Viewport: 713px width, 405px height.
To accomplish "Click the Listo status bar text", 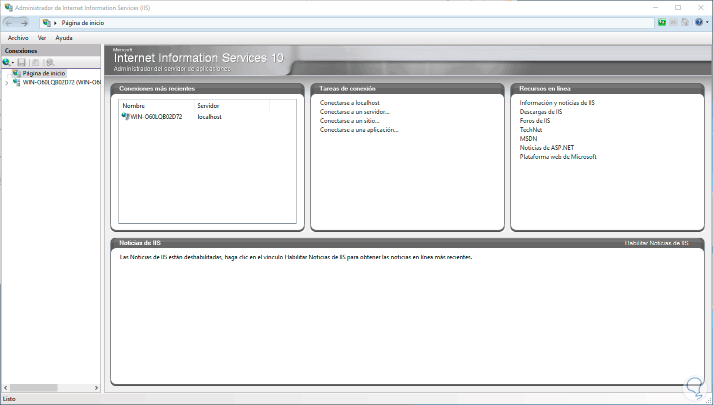I will [x=9, y=399].
